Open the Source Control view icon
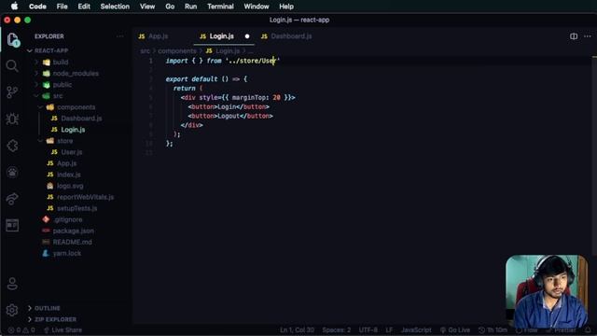597x336 pixels. [12, 92]
